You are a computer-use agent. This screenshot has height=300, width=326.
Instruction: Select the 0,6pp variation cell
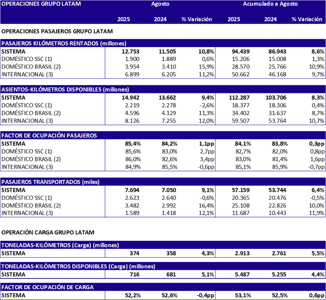click(317, 295)
